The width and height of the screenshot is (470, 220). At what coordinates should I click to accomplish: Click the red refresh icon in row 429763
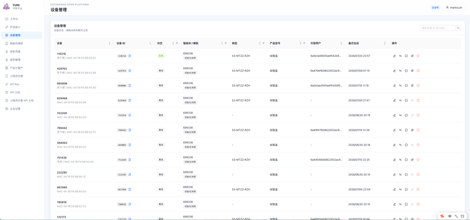click(x=418, y=70)
